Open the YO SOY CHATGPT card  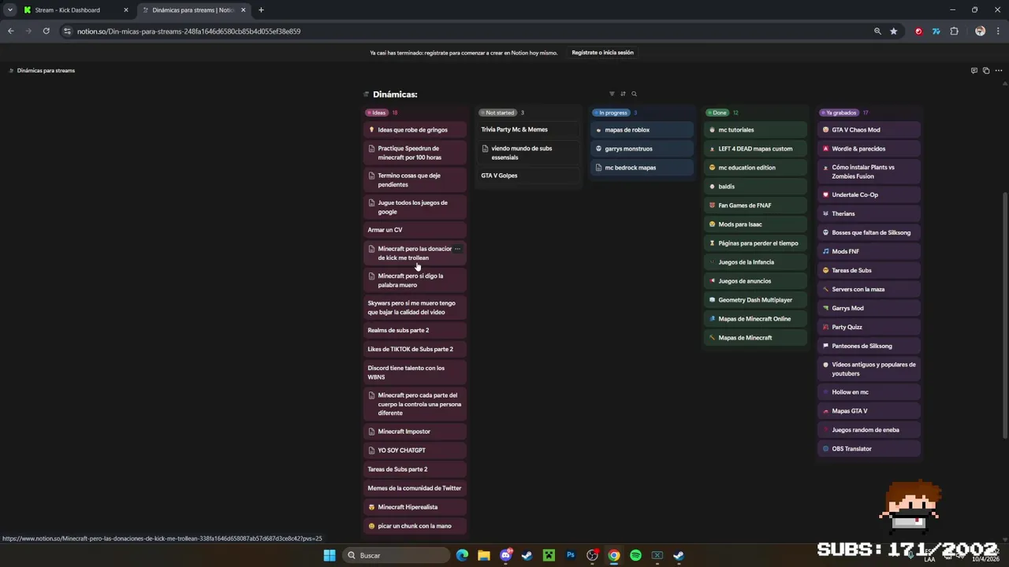415,450
